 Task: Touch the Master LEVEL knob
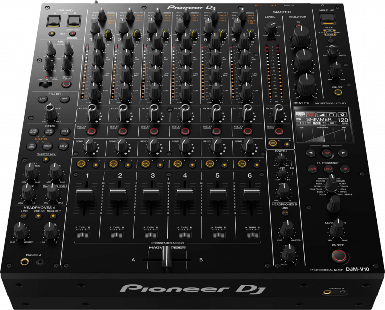tap(271, 28)
